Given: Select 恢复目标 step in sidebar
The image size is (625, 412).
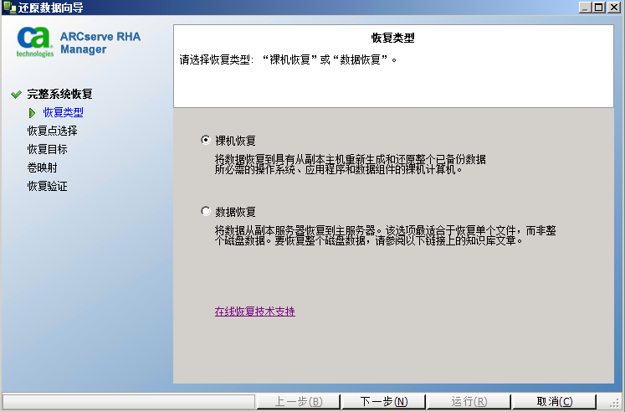Looking at the screenshot, I should [x=47, y=149].
